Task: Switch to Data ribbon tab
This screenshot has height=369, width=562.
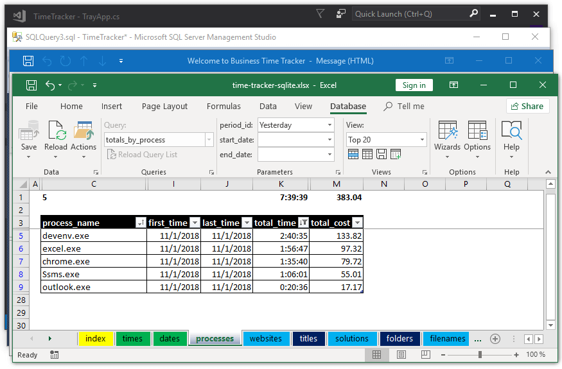Action: click(x=268, y=107)
